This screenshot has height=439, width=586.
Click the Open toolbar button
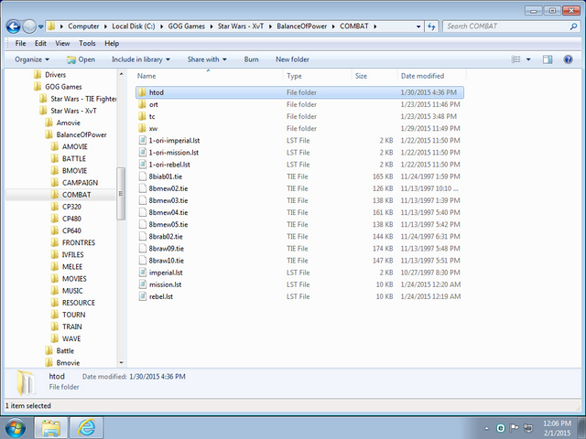point(81,59)
